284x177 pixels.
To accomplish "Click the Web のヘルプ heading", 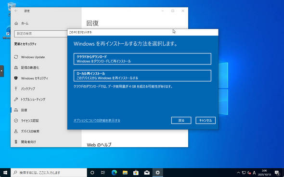I will [99, 145].
